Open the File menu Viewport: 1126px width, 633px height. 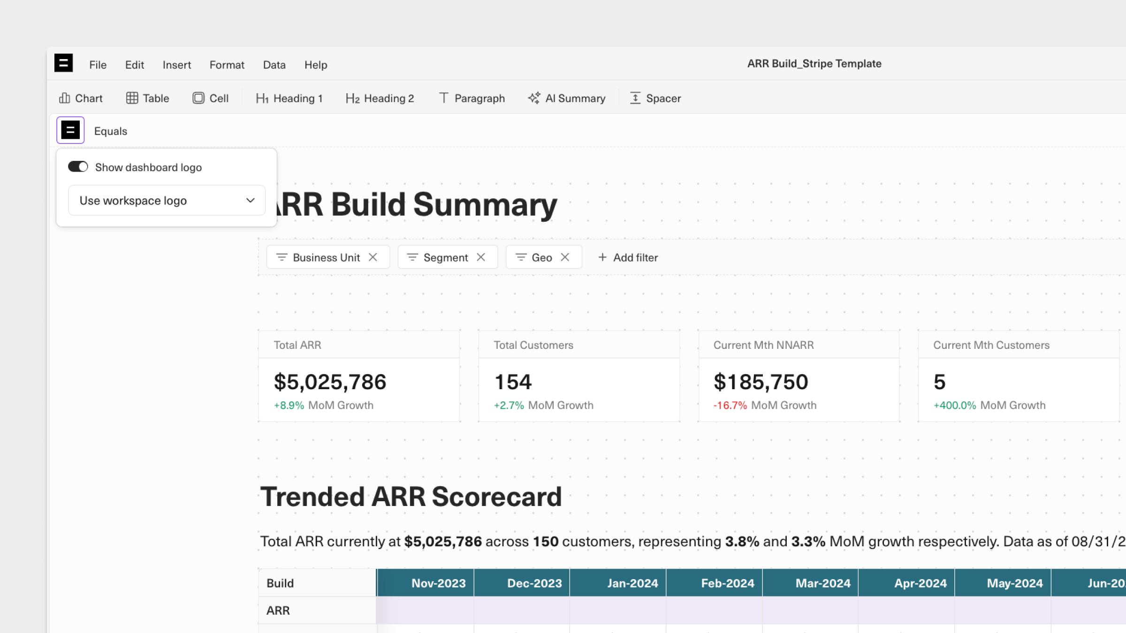click(x=98, y=65)
